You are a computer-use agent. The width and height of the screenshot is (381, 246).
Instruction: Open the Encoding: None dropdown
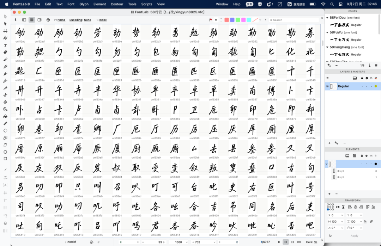[80, 20]
